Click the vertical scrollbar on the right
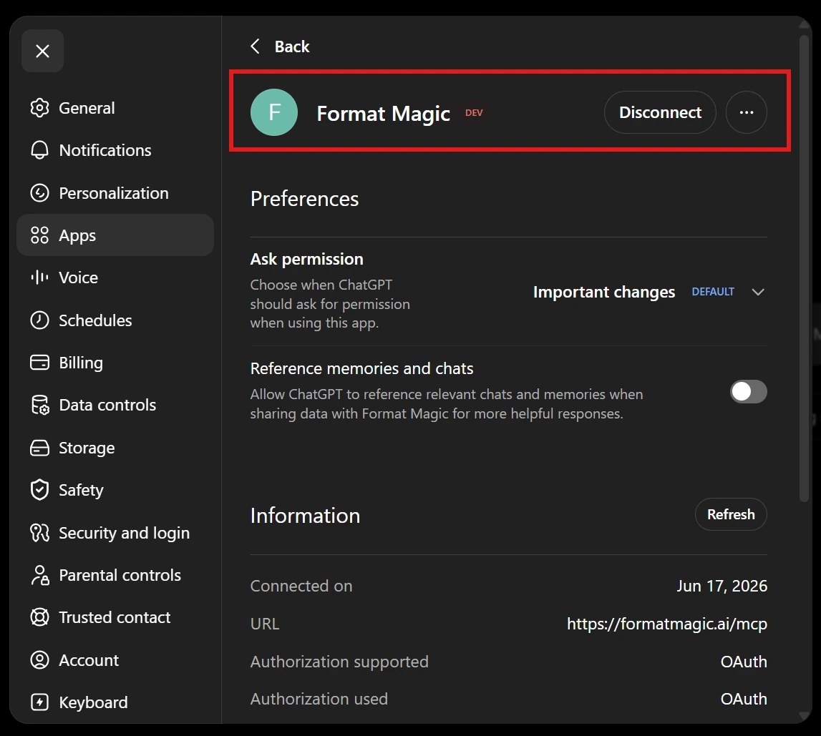This screenshot has height=736, width=821. click(805, 270)
